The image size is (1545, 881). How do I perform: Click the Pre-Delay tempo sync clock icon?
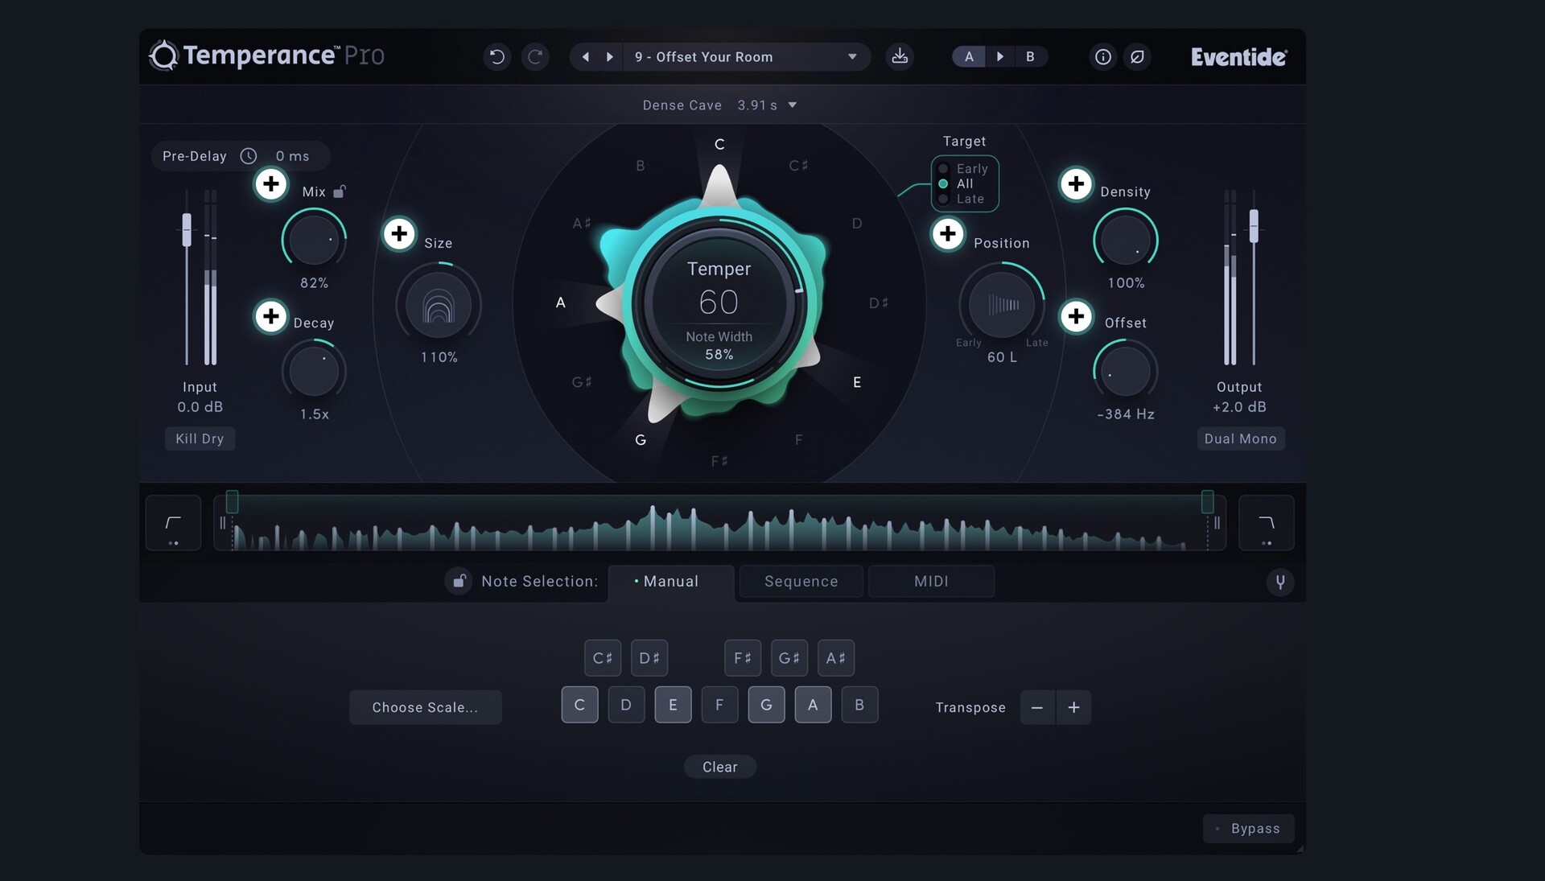(x=249, y=156)
